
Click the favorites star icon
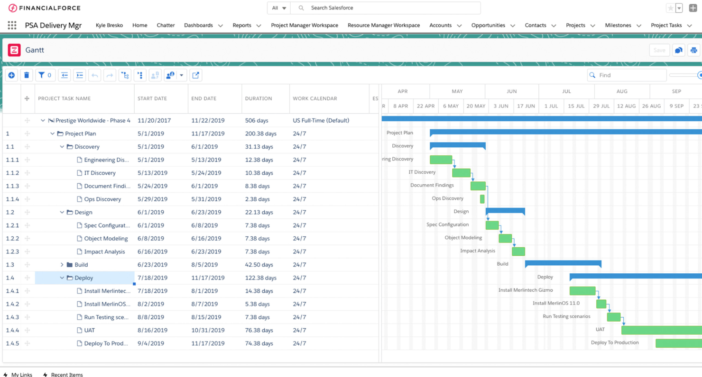671,8
